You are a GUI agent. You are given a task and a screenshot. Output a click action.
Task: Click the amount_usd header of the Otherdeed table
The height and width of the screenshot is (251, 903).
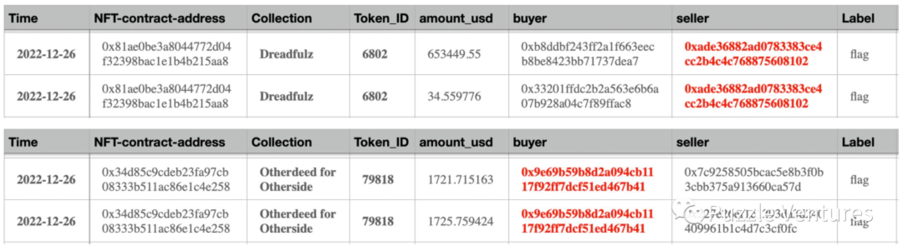click(x=456, y=142)
